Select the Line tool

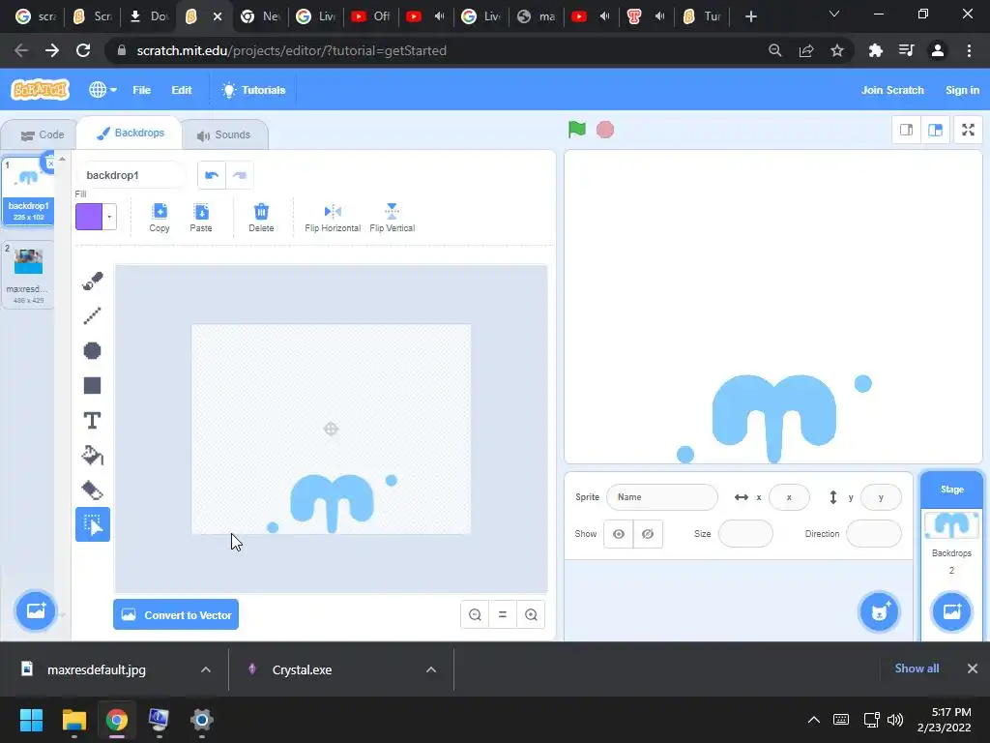click(x=93, y=315)
